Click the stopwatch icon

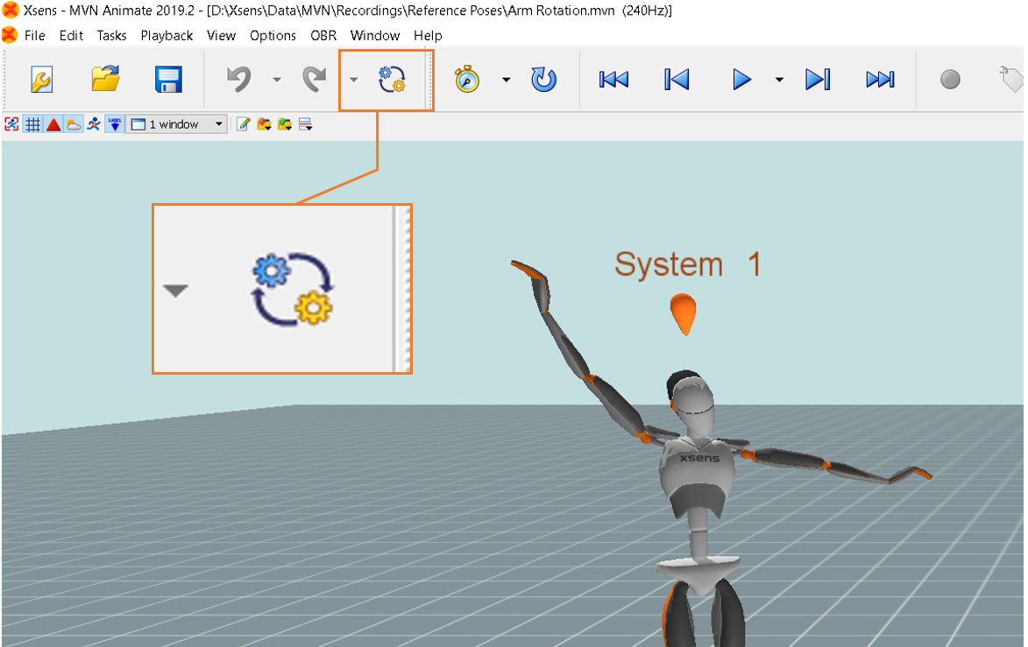click(467, 80)
